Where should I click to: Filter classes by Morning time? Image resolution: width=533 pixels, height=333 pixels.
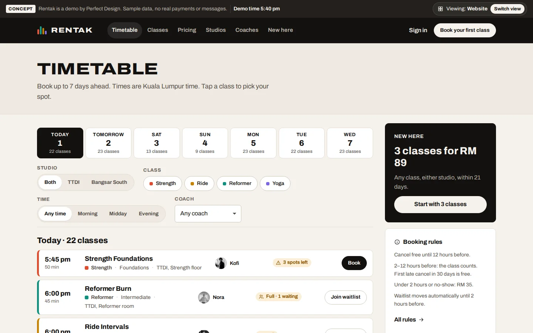tap(88, 214)
